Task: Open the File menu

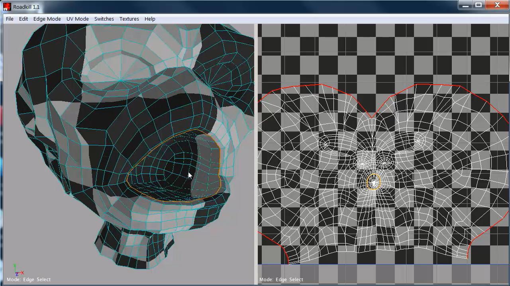Action: (x=10, y=19)
